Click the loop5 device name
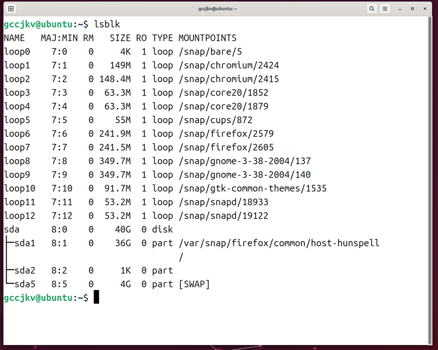438x350 pixels. click(x=17, y=120)
